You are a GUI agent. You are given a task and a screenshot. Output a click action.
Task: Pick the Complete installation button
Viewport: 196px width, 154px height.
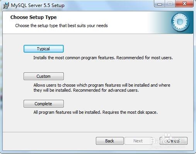coord(44,104)
